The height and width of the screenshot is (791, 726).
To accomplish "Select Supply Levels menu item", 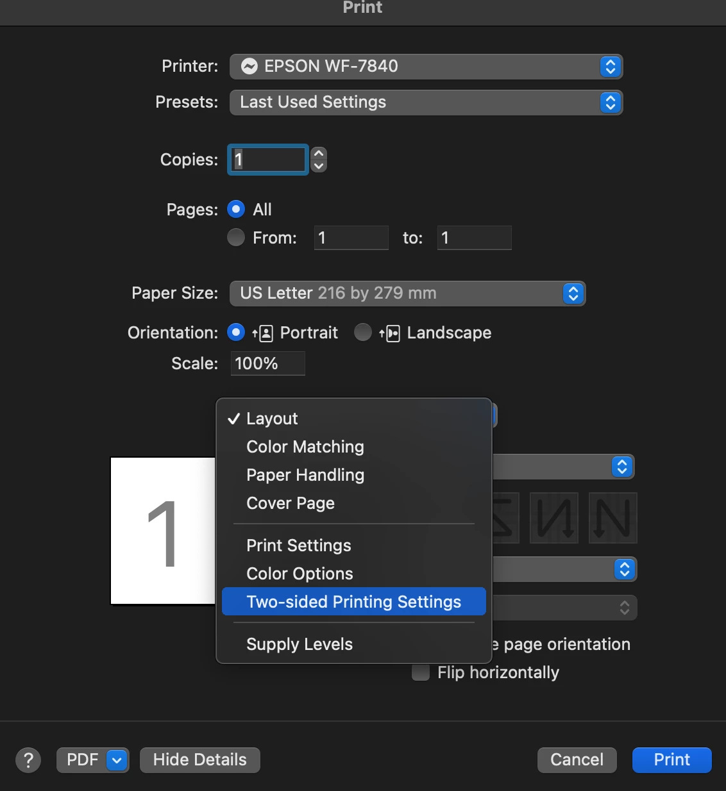I will (354, 644).
